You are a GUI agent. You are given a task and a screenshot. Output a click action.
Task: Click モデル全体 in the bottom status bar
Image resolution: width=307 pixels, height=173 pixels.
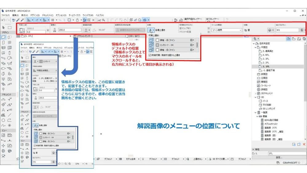tap(131, 159)
